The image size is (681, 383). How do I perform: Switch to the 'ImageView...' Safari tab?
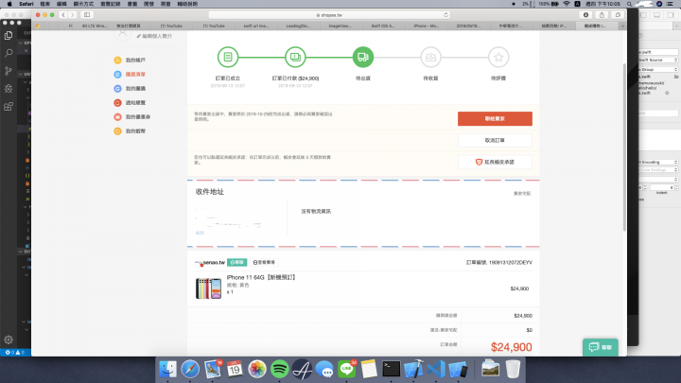tap(340, 26)
